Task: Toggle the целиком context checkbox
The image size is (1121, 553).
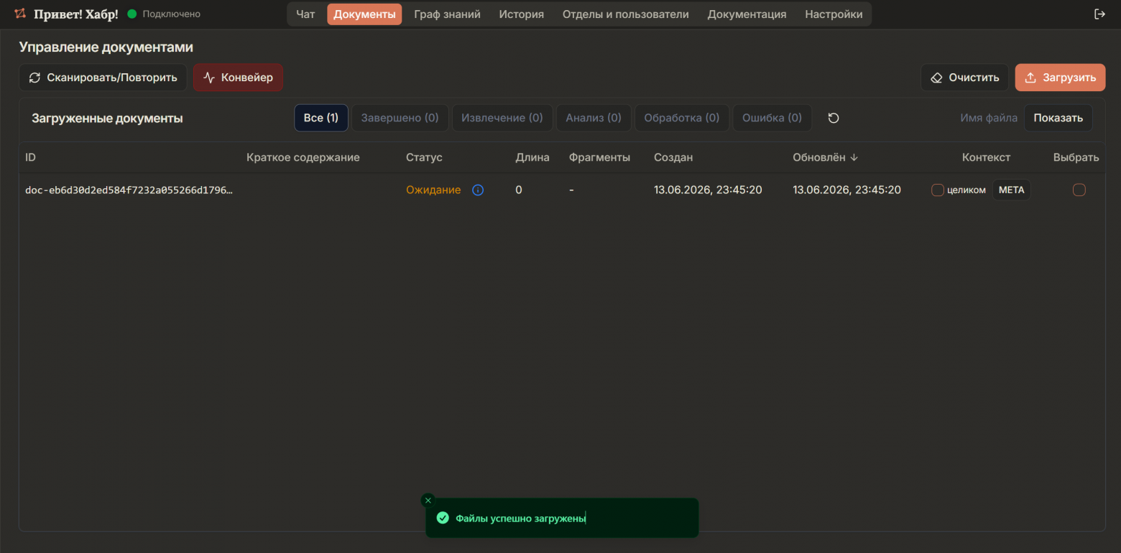Action: [938, 190]
